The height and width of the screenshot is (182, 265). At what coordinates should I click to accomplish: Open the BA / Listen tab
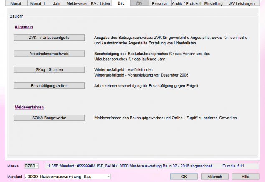[x=101, y=3]
